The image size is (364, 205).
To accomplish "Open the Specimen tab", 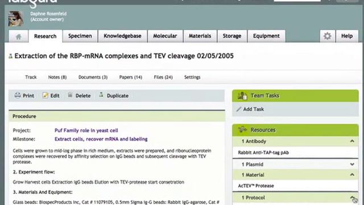I will pos(80,36).
